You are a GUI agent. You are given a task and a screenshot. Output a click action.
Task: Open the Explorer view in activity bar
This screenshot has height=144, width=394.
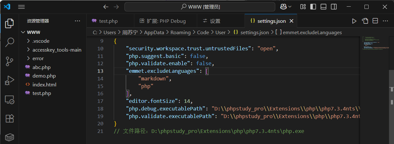[x=10, y=23]
